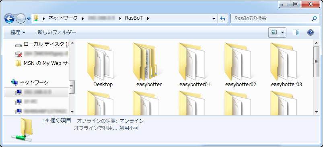Click the search magnifier icon
The width and height of the screenshot is (323, 147).
(x=314, y=18)
